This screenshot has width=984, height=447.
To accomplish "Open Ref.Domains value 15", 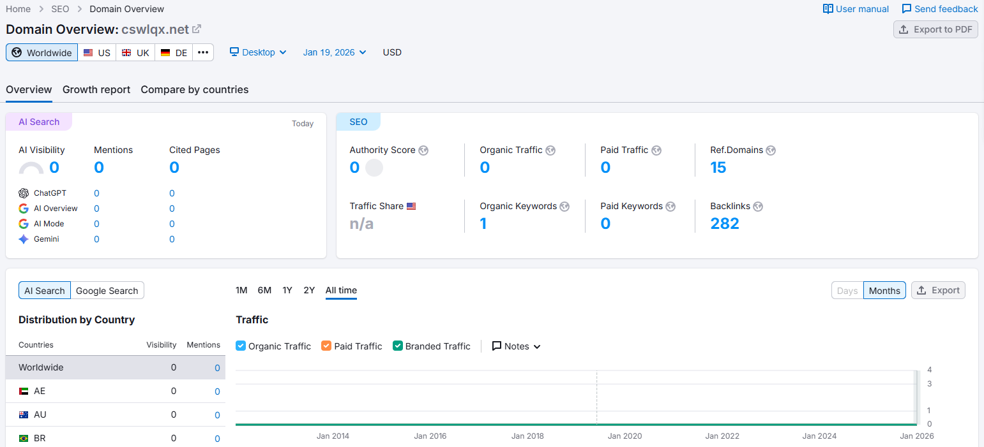I will (x=718, y=168).
